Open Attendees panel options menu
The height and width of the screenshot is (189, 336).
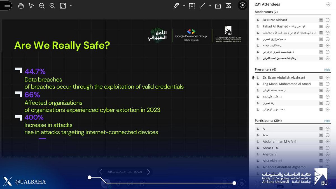[x=328, y=4]
